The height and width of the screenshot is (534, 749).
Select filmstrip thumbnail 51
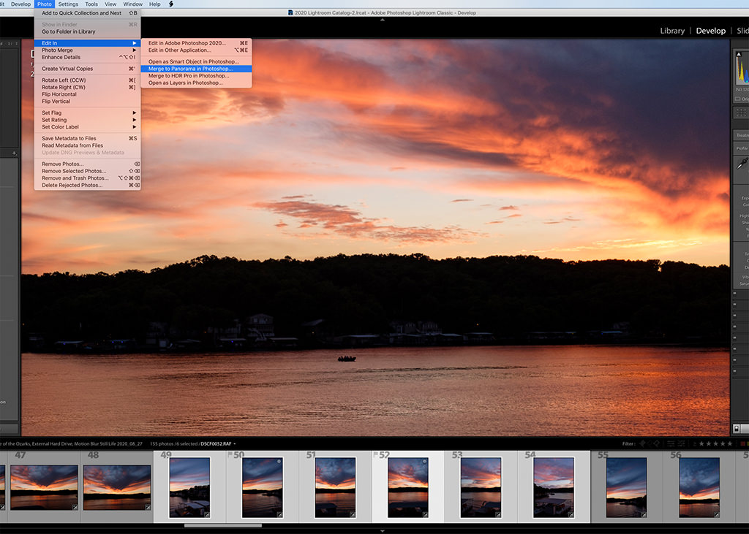[335, 488]
